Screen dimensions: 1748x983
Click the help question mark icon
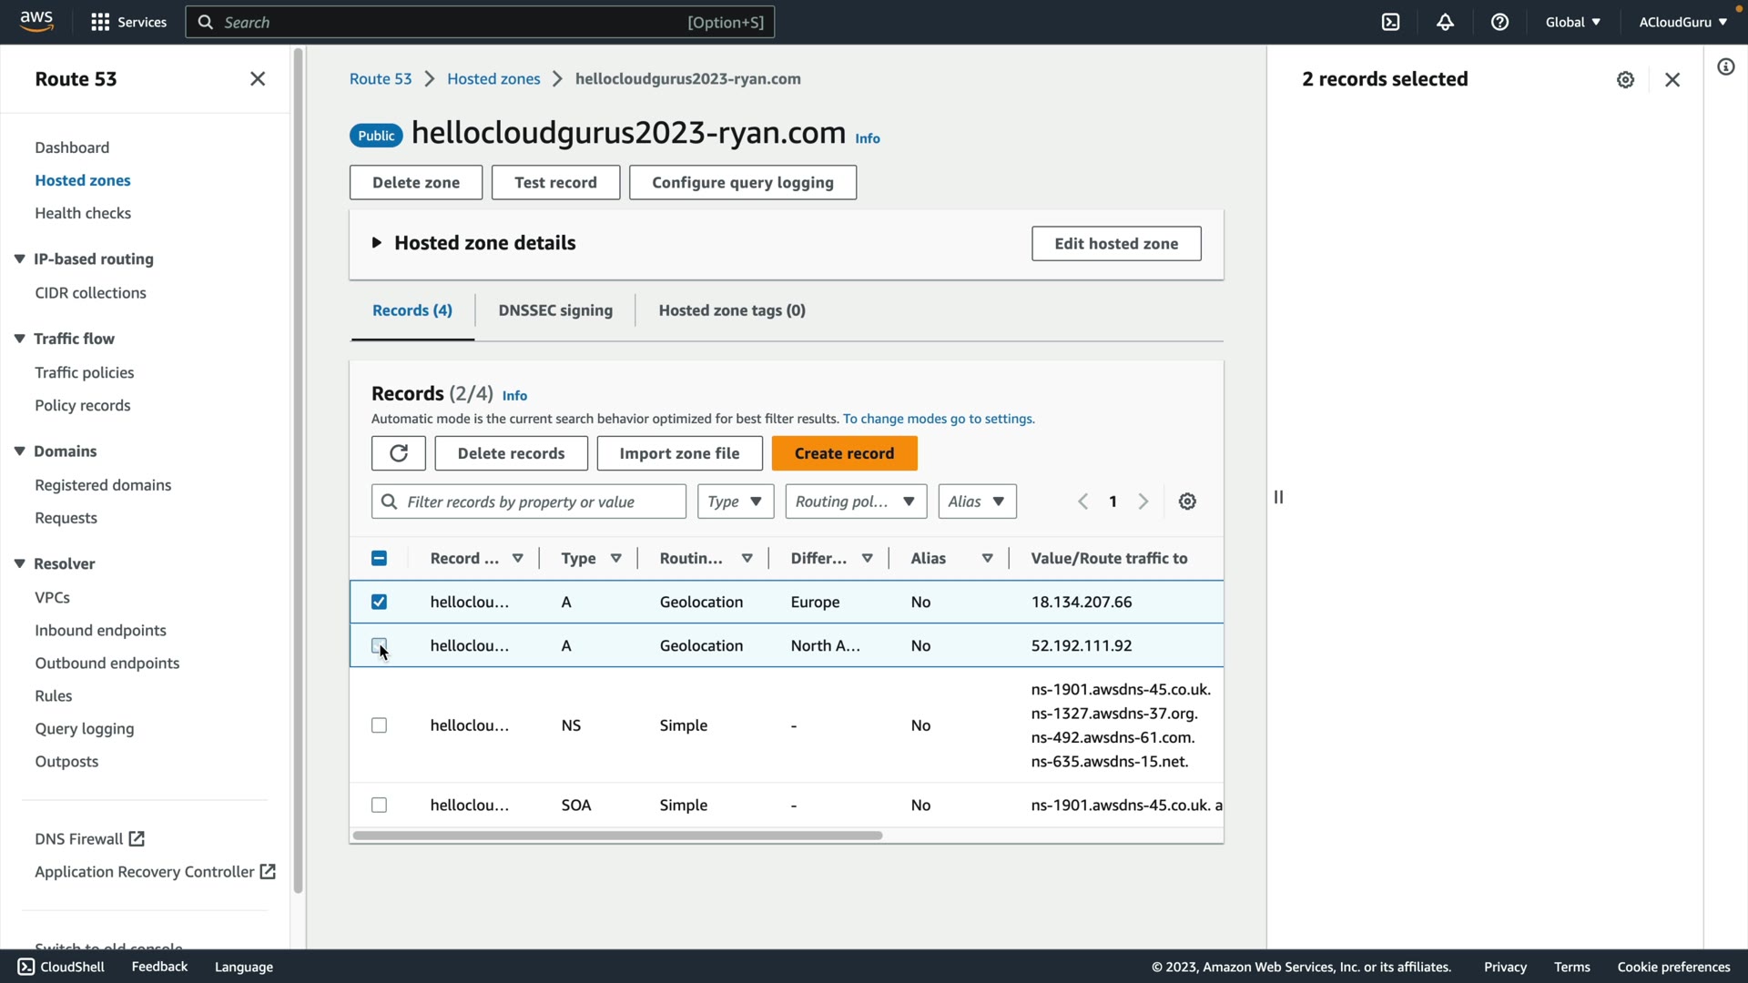click(1499, 22)
